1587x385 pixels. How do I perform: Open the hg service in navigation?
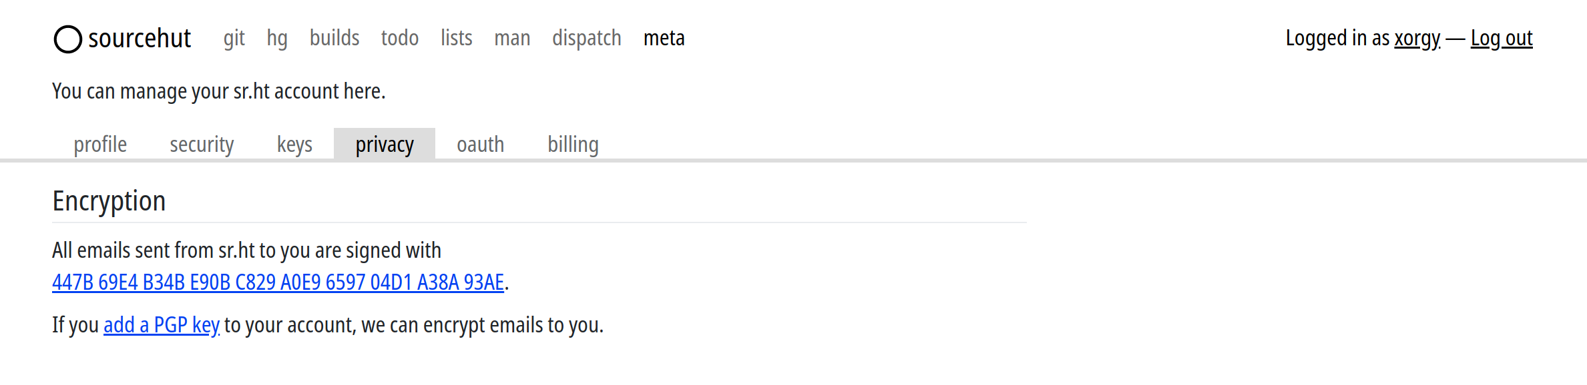[277, 39]
